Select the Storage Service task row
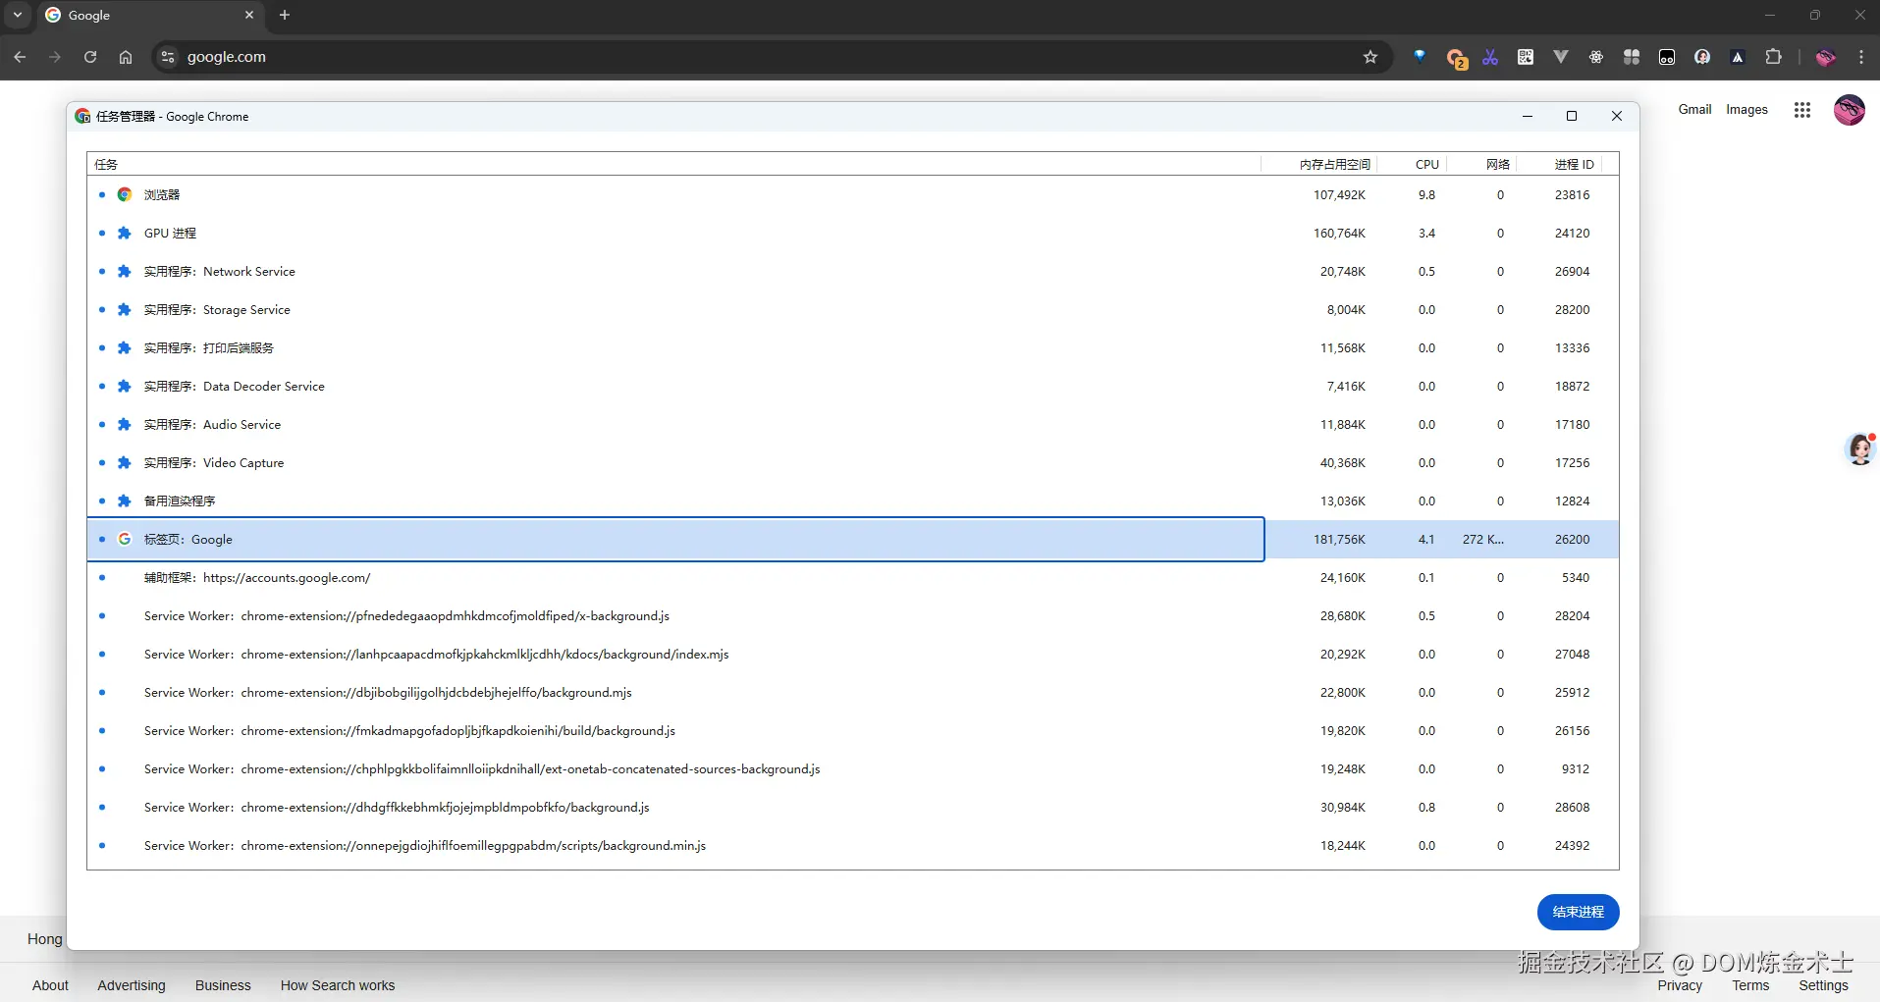Image resolution: width=1880 pixels, height=1002 pixels. click(852, 309)
